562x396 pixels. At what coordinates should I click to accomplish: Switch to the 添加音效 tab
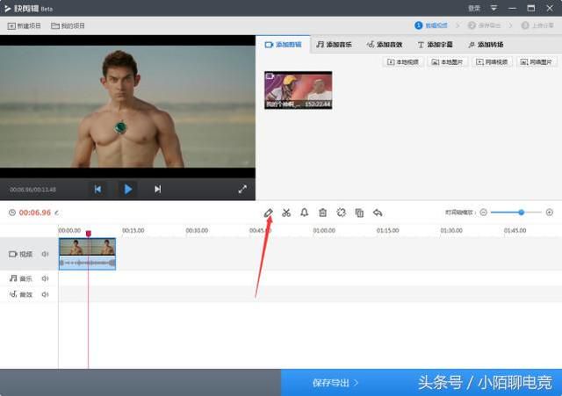click(385, 45)
